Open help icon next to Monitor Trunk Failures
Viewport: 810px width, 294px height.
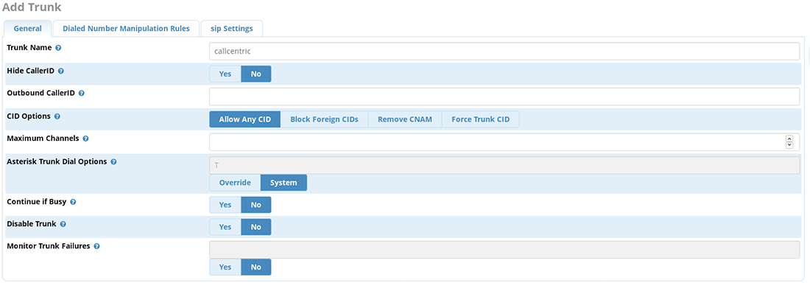(x=96, y=246)
